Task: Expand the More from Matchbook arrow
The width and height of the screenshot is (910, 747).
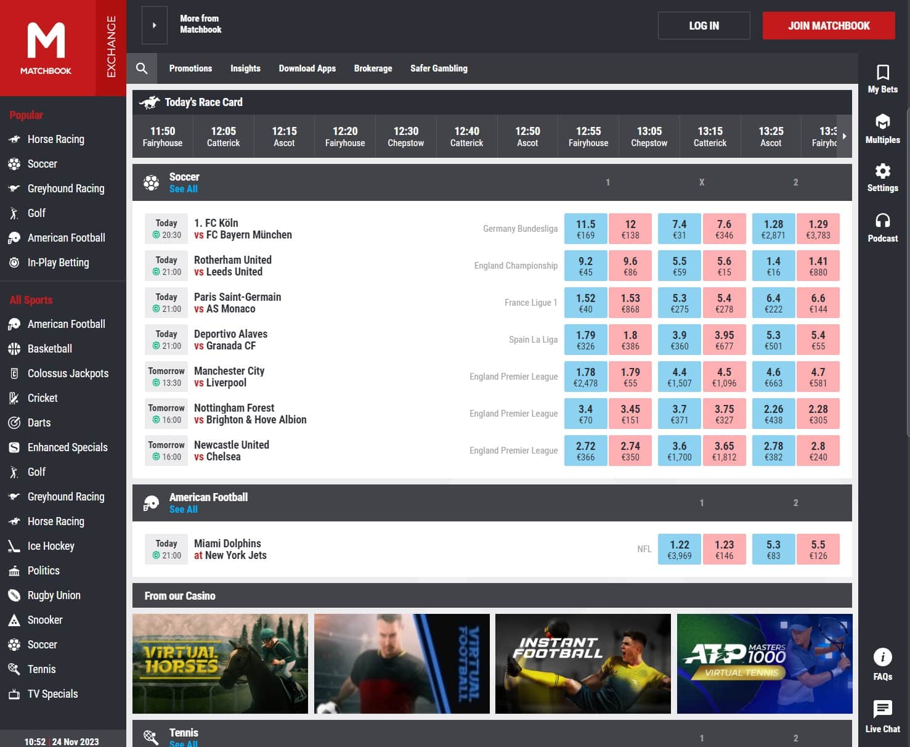Action: [x=154, y=25]
